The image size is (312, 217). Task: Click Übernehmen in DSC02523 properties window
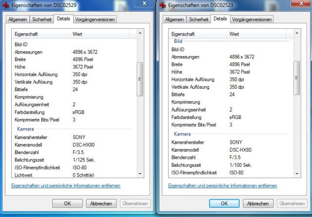[x=292, y=203]
